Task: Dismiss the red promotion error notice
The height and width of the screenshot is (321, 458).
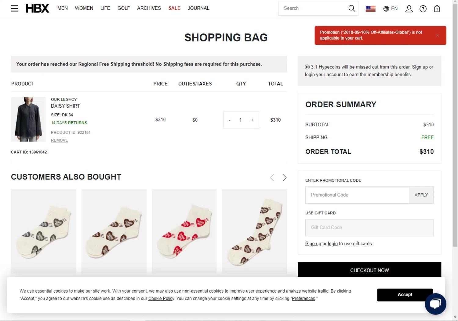Action: pyautogui.click(x=438, y=35)
